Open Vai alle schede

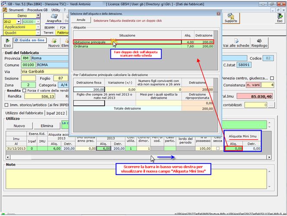236,43
